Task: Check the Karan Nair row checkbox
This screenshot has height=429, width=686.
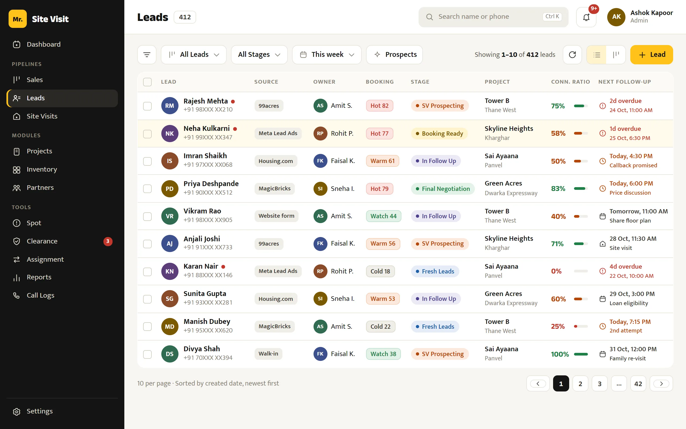Action: pos(147,272)
